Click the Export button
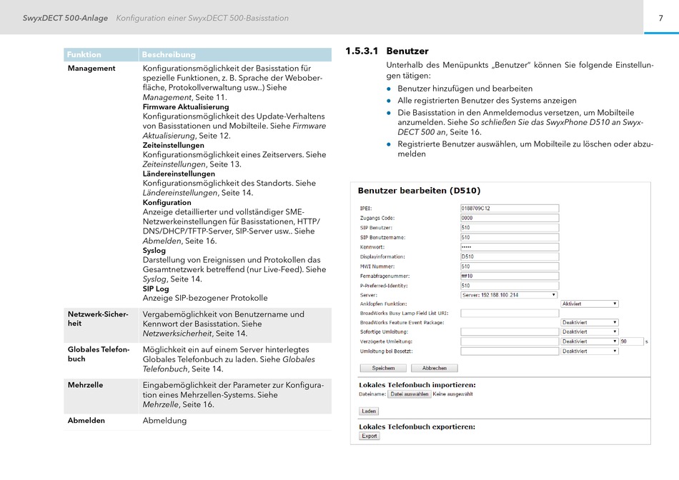This screenshot has width=679, height=480. [370, 436]
